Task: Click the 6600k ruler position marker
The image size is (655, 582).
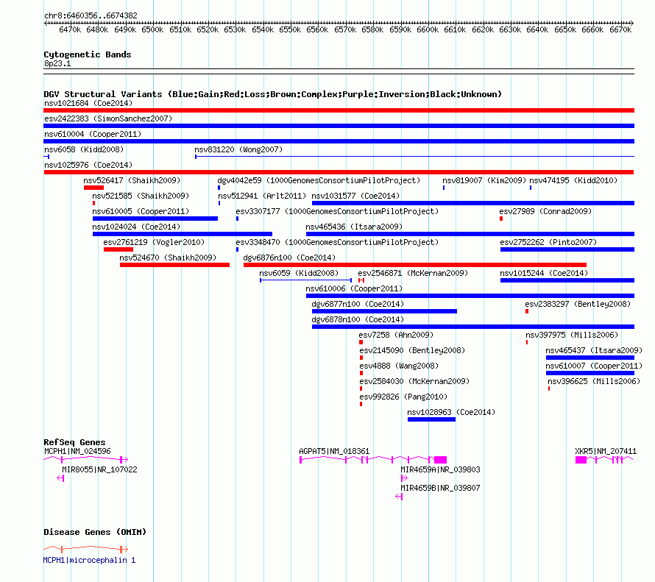Action: 428,29
